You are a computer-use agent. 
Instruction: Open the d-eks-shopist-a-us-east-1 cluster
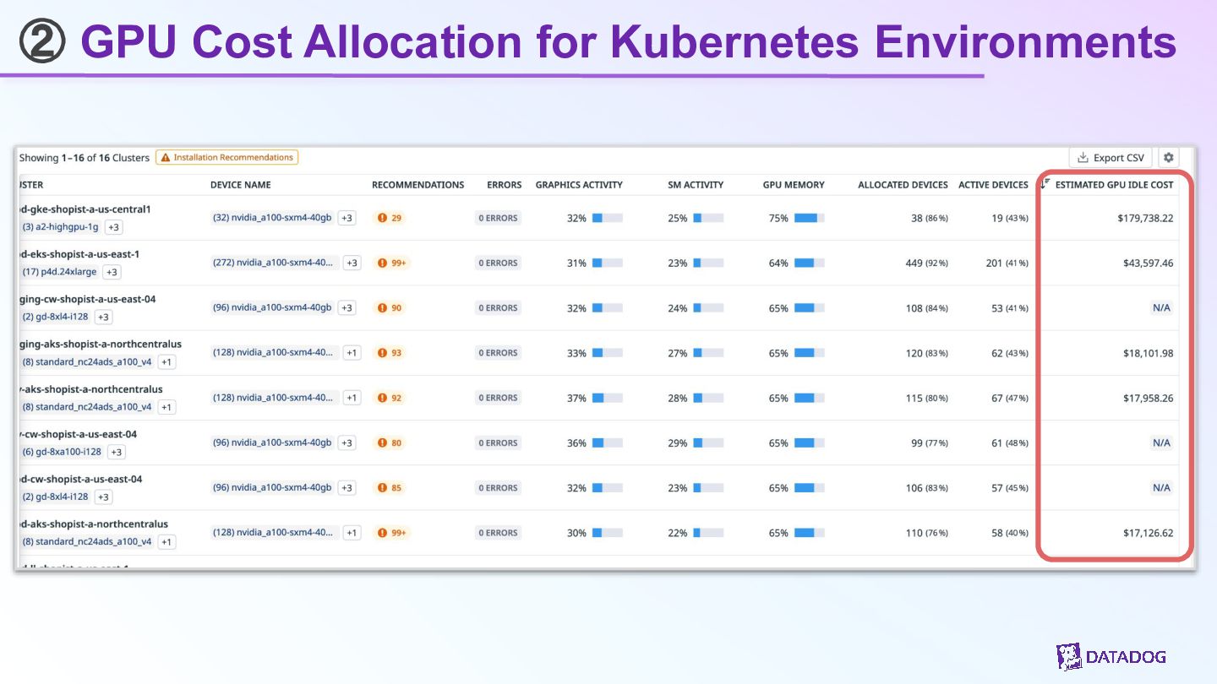coord(79,254)
